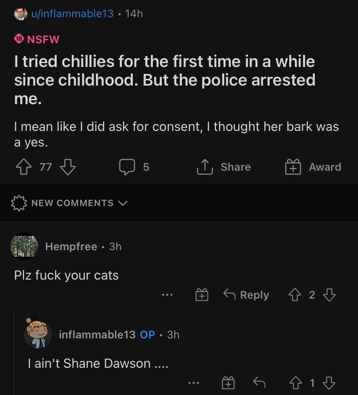Open the sort options gear-badge icon
The height and width of the screenshot is (395, 358).
[x=18, y=203]
